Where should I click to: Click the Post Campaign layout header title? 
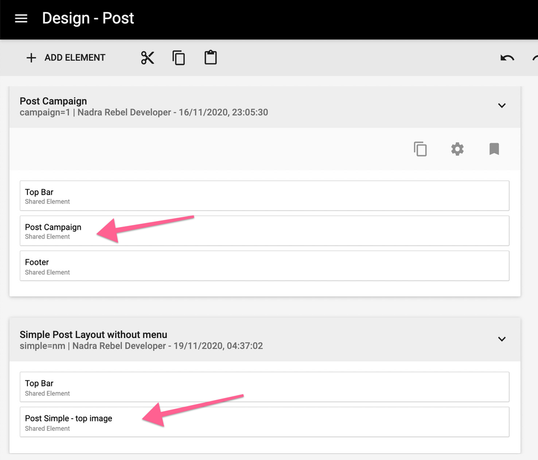coord(53,101)
